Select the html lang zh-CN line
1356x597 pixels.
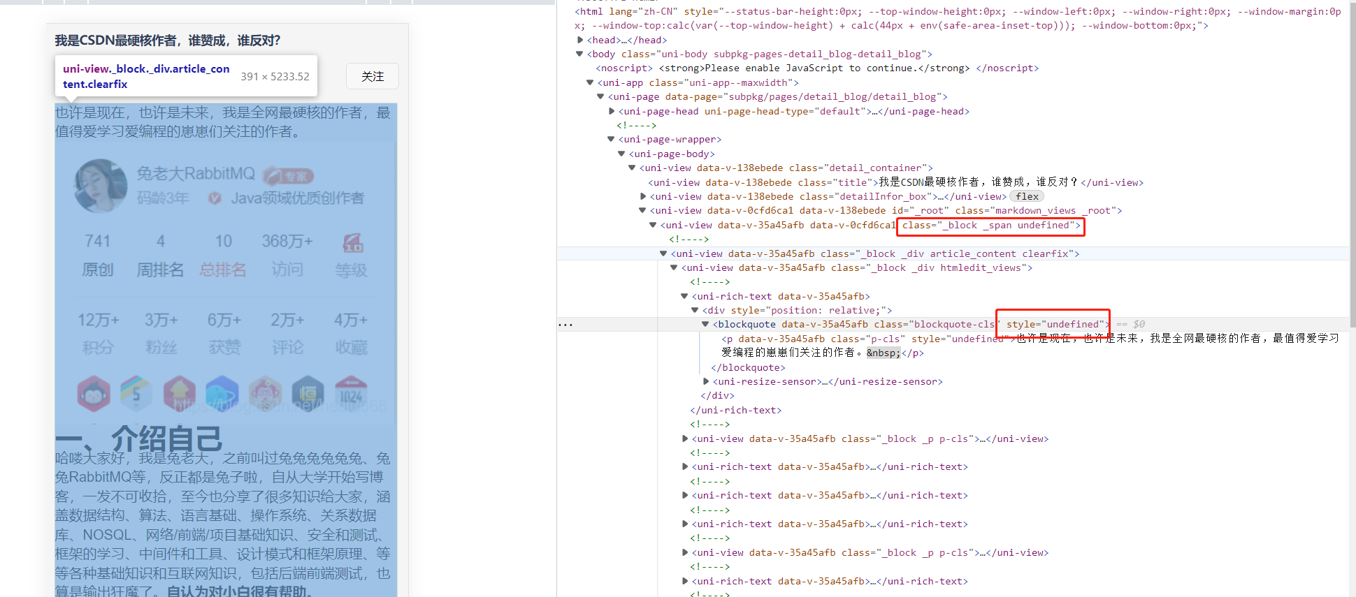coord(958,18)
